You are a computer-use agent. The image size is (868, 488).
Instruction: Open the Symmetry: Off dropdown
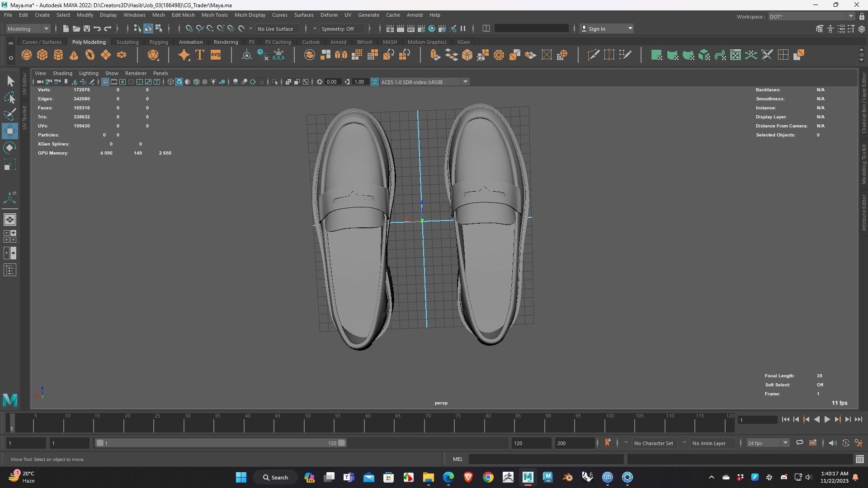[342, 28]
